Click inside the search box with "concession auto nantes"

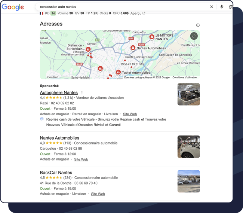[x=120, y=7]
